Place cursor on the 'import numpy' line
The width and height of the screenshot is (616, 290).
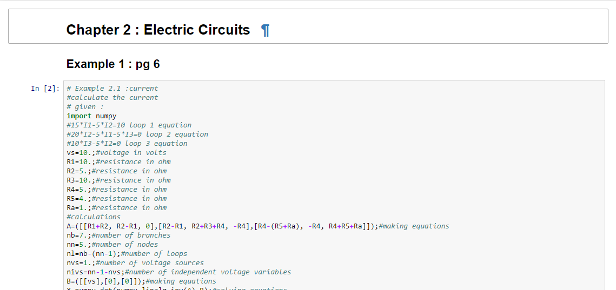click(x=91, y=116)
